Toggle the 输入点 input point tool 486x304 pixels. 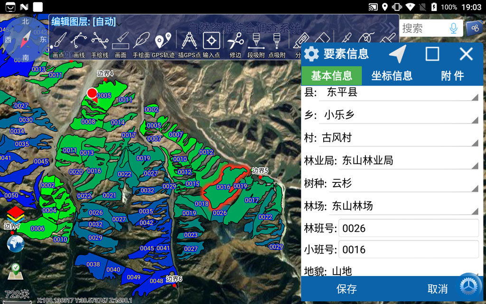pyautogui.click(x=211, y=44)
